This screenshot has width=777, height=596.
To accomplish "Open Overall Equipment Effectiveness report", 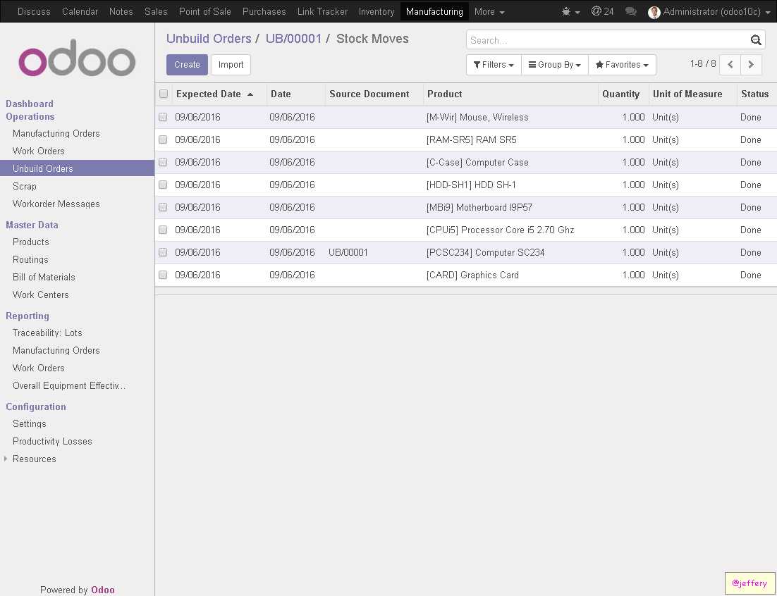I will tap(69, 385).
